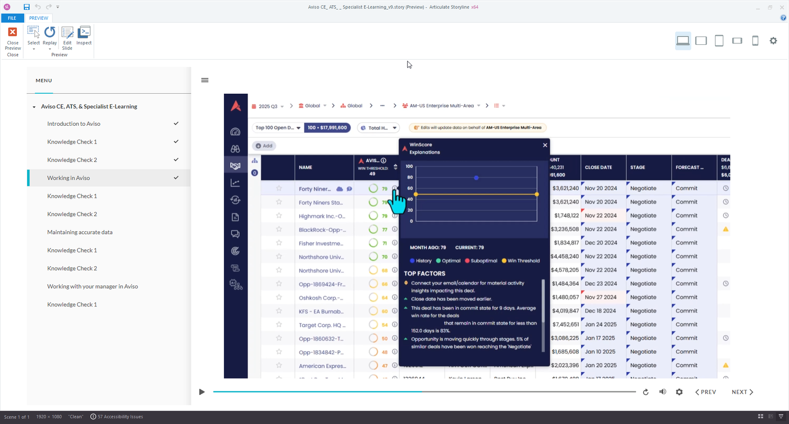789x424 pixels.
Task: Open the player settings gear
Action: coord(680,392)
